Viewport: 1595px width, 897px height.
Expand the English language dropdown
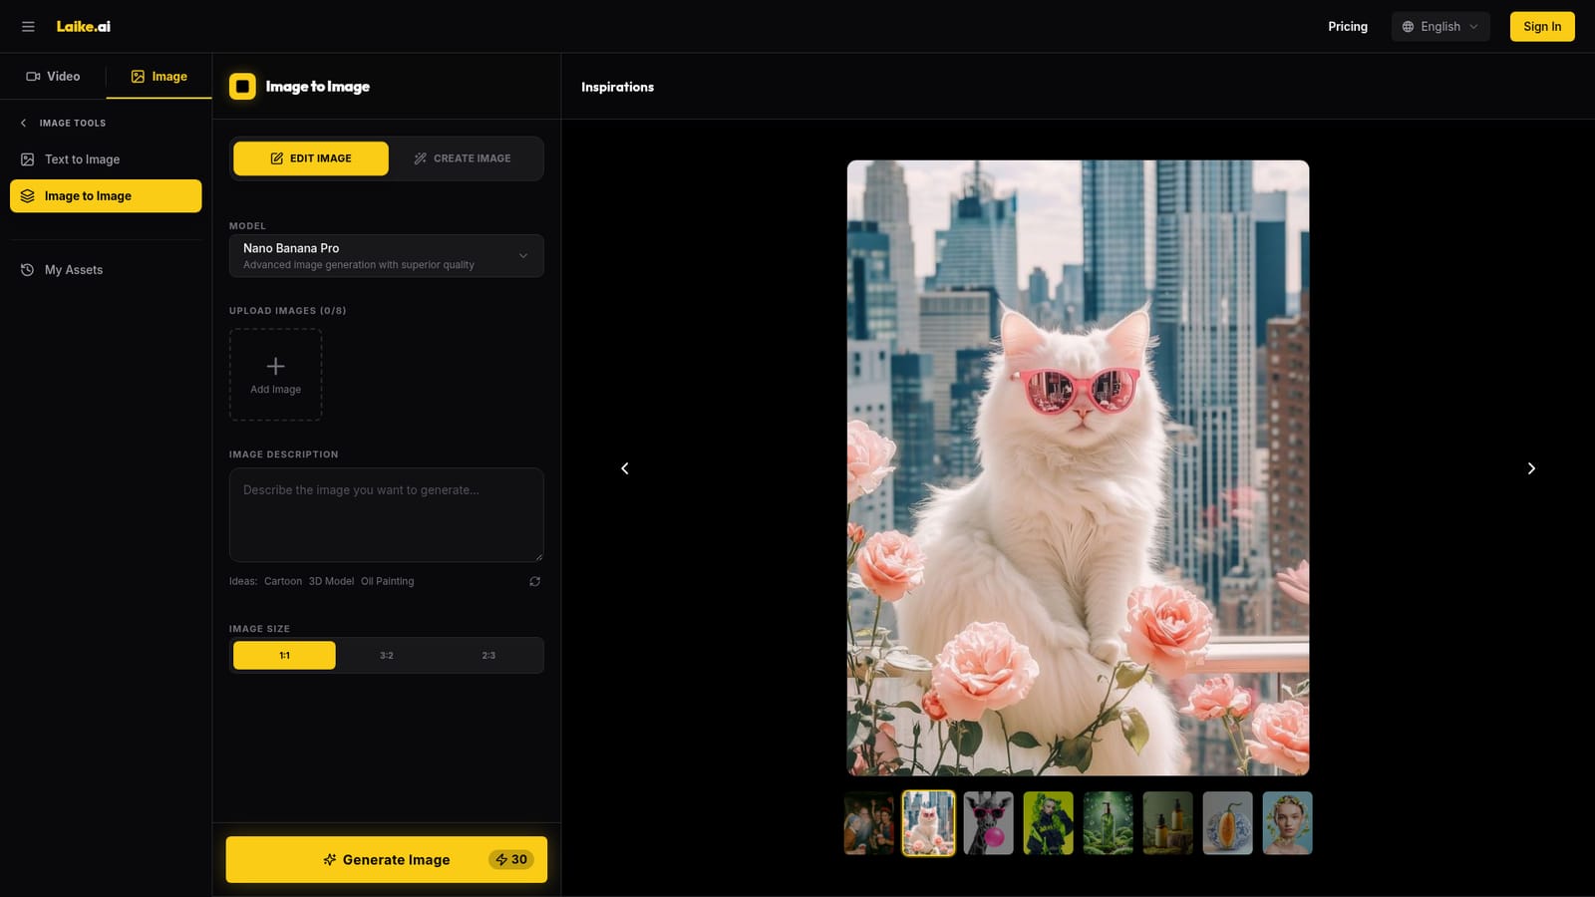pyautogui.click(x=1440, y=27)
